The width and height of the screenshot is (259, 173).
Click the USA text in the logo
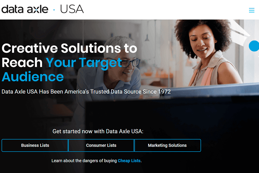tap(72, 9)
